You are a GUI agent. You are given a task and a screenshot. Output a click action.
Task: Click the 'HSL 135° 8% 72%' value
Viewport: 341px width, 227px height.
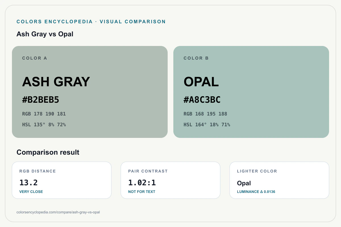pos(44,125)
